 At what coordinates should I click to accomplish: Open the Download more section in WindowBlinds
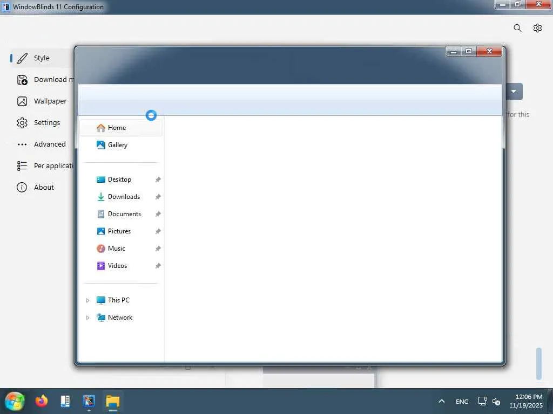pos(46,80)
